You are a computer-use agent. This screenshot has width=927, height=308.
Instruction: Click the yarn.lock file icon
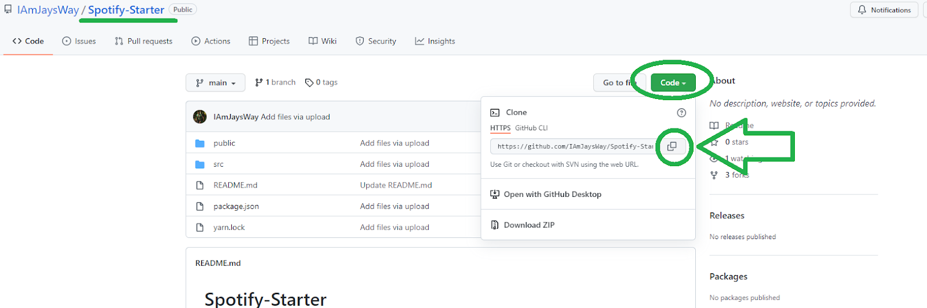click(200, 228)
